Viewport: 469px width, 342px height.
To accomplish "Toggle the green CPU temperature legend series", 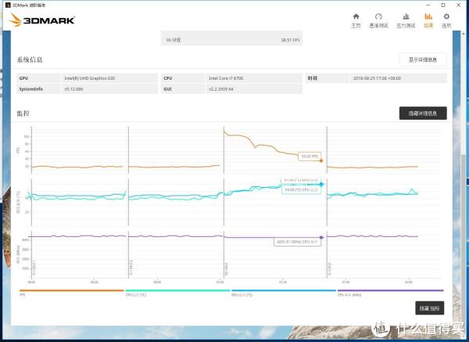I will pyautogui.click(x=177, y=292).
